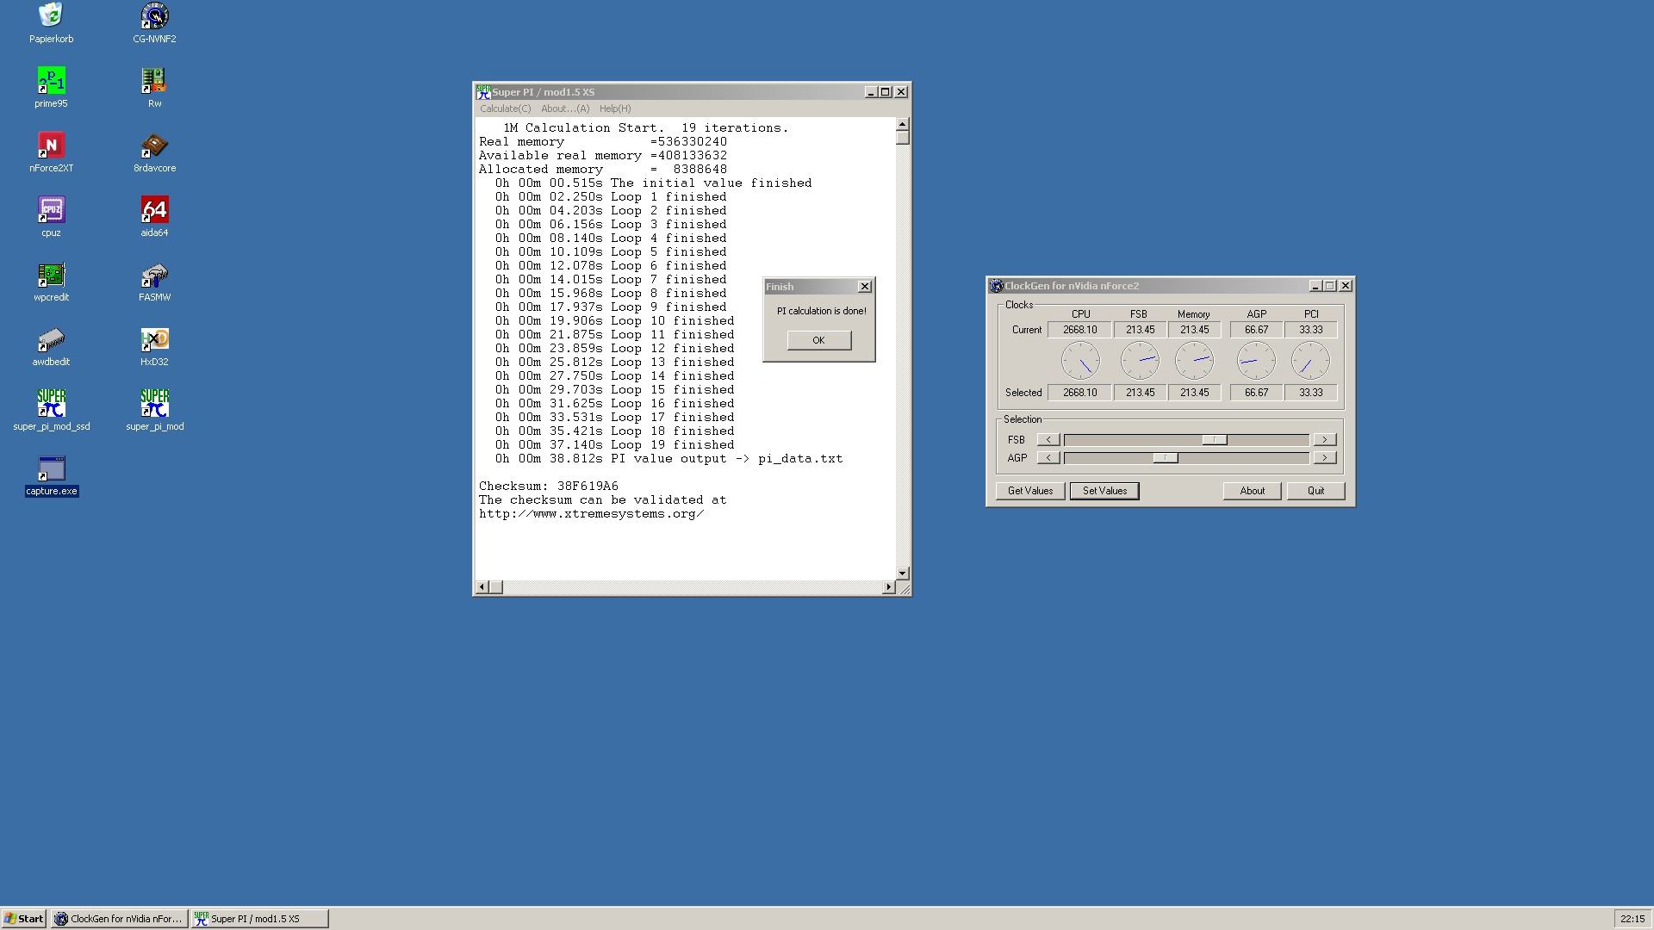This screenshot has width=1654, height=930.
Task: Click the FSB slider thumb
Action: click(1215, 440)
